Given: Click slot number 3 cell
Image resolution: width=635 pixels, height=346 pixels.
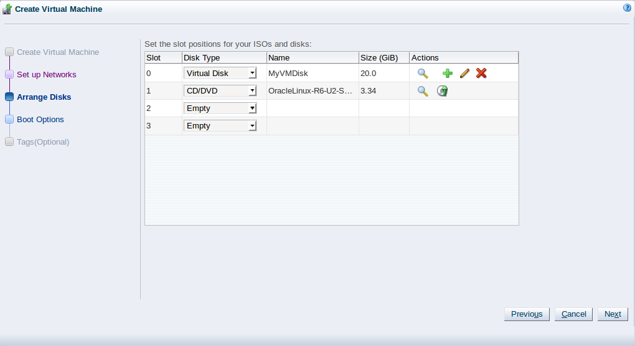Looking at the screenshot, I should tap(164, 126).
